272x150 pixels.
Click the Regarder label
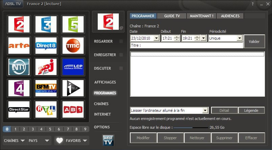point(103,41)
